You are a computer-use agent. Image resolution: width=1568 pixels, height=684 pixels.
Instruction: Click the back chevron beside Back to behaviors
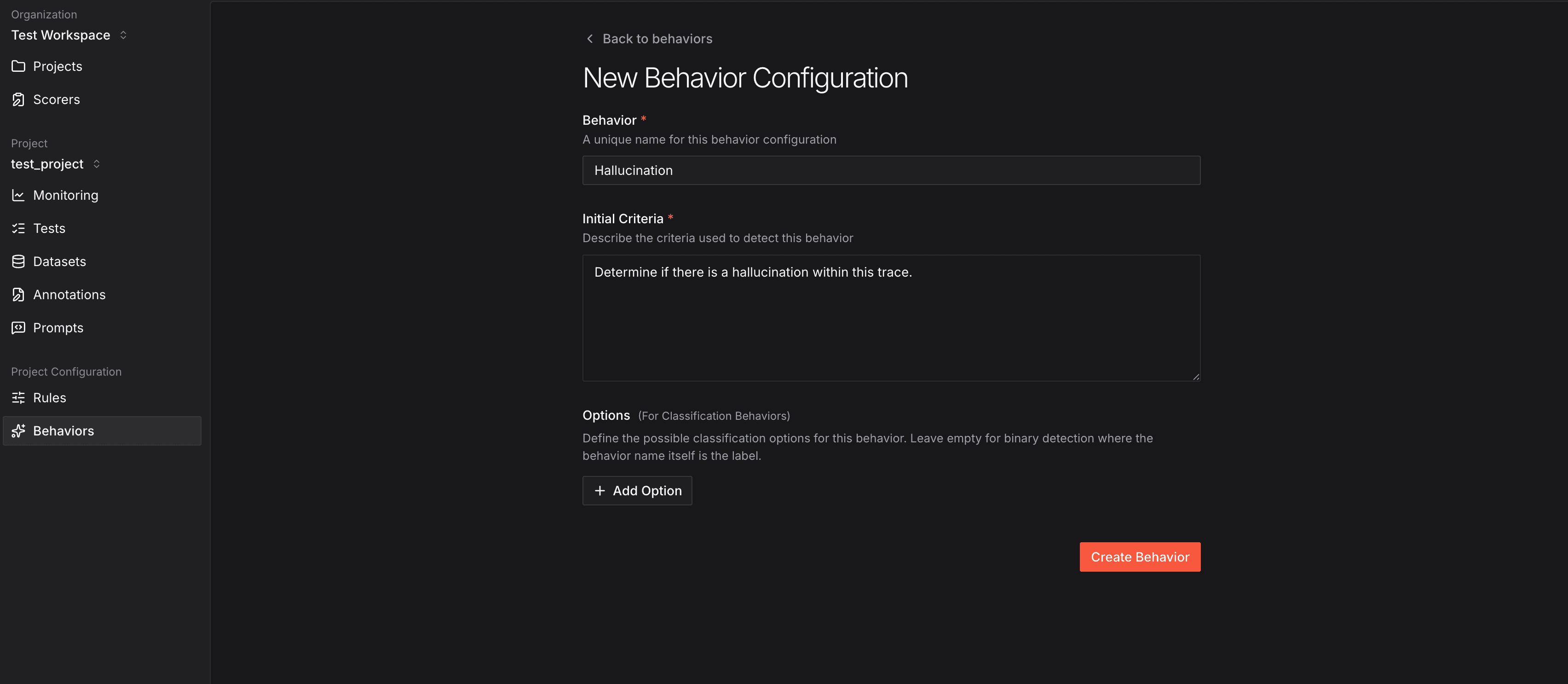[x=589, y=38]
